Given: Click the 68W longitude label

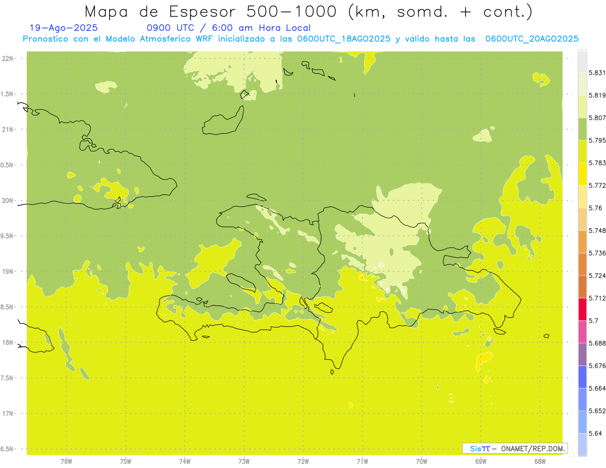Looking at the screenshot, I should click(x=540, y=461).
